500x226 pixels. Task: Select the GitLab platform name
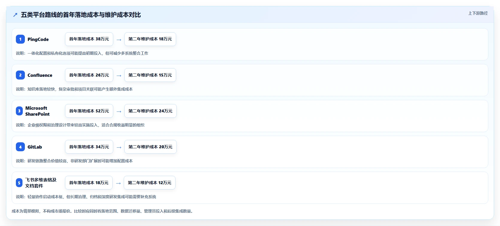coord(35,147)
